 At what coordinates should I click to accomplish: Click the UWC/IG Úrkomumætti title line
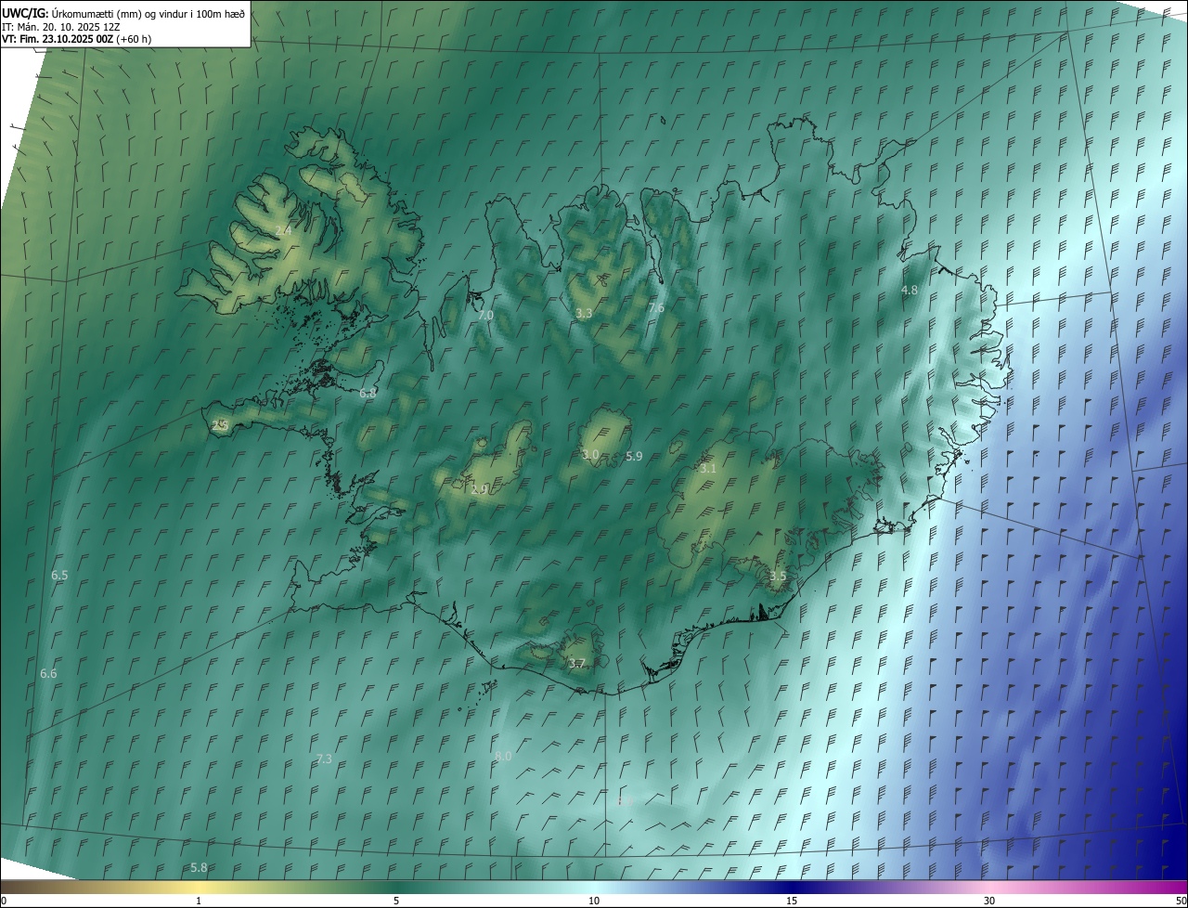point(123,12)
